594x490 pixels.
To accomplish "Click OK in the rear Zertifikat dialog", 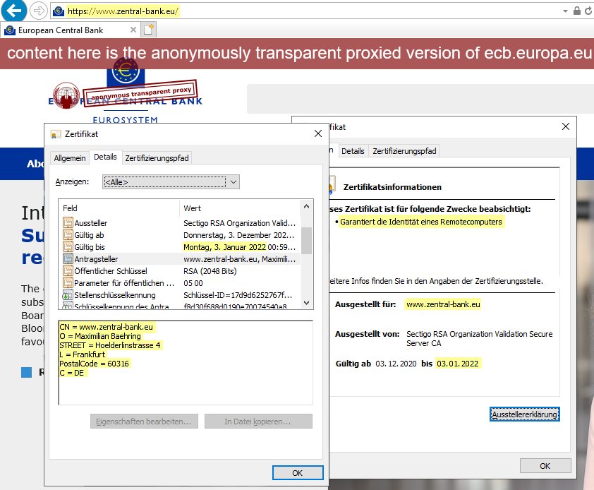I will 545,466.
